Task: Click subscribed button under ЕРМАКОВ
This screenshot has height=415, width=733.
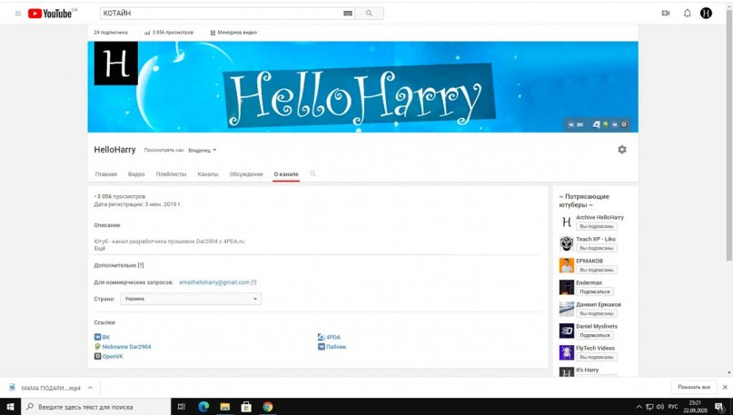Action: pos(596,270)
